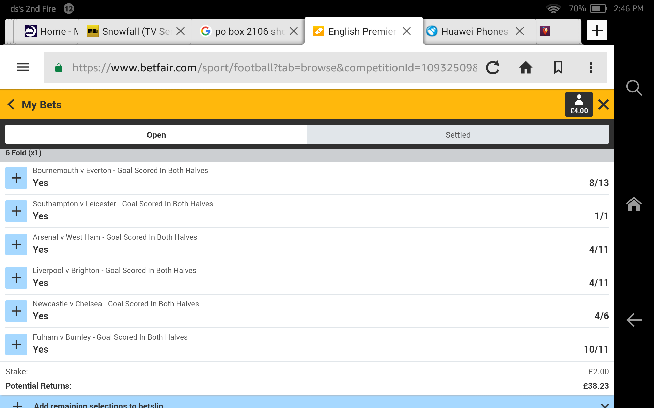Select the Settled bets tab
654x408 pixels.
pos(458,135)
